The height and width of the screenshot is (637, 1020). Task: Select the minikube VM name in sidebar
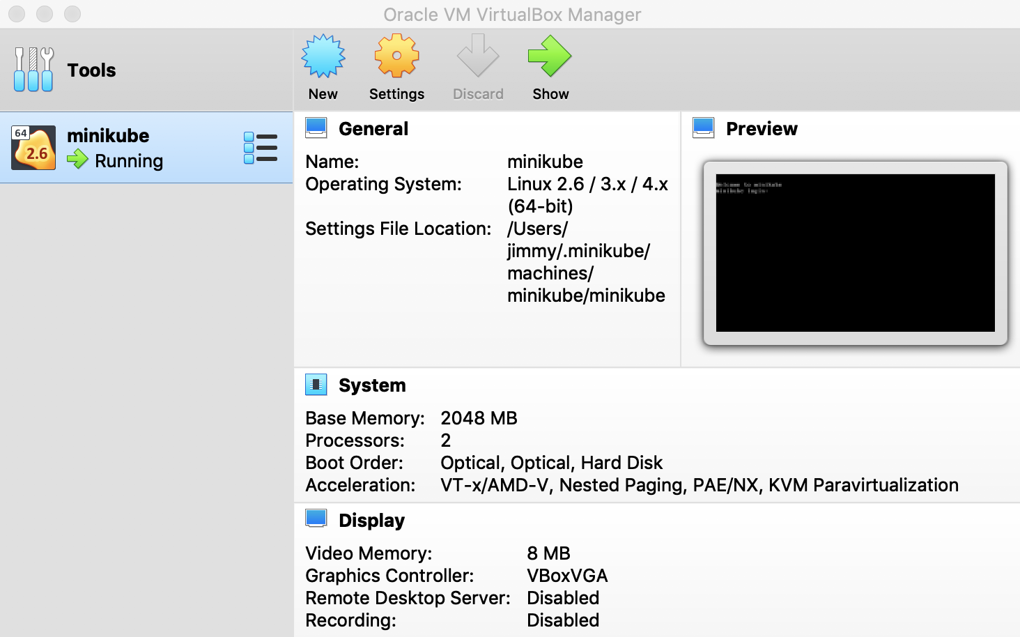(x=108, y=135)
